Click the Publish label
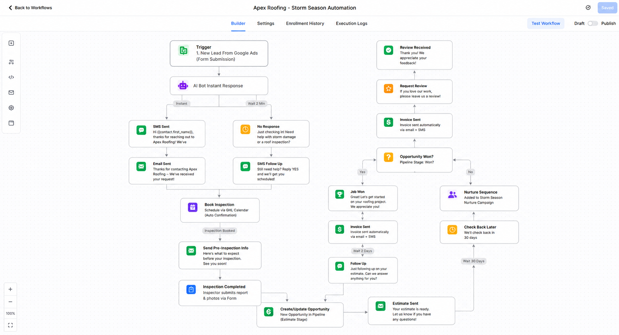The height and width of the screenshot is (335, 619). coord(608,23)
